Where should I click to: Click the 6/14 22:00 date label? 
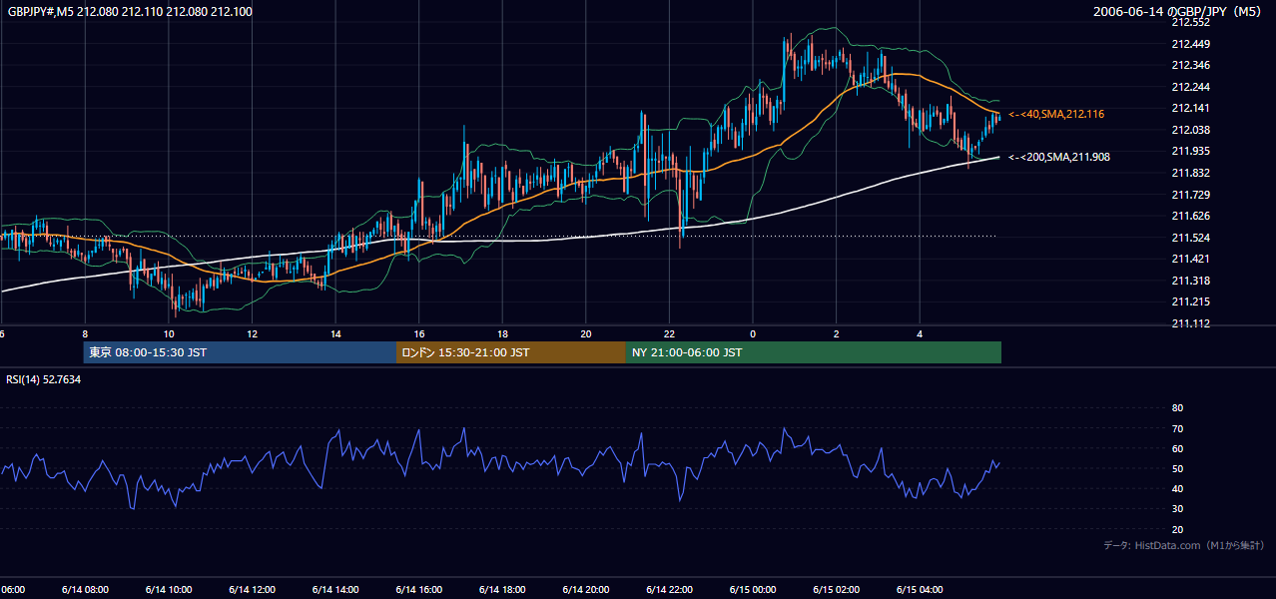click(669, 589)
